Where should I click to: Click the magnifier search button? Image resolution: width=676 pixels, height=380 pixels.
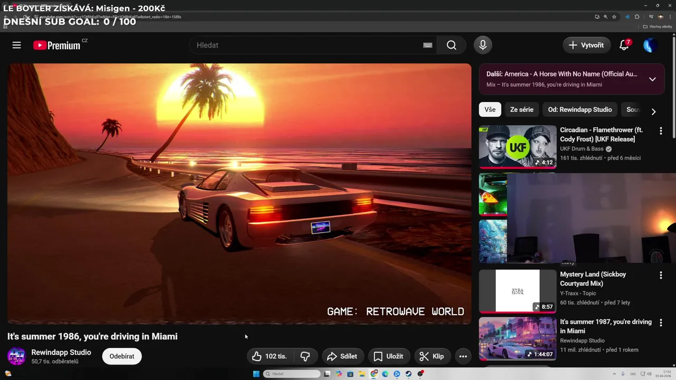tap(451, 45)
